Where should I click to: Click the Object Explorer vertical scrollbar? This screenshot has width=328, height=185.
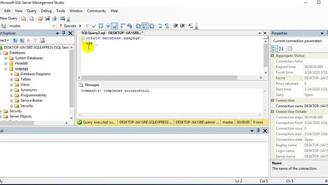(71, 79)
